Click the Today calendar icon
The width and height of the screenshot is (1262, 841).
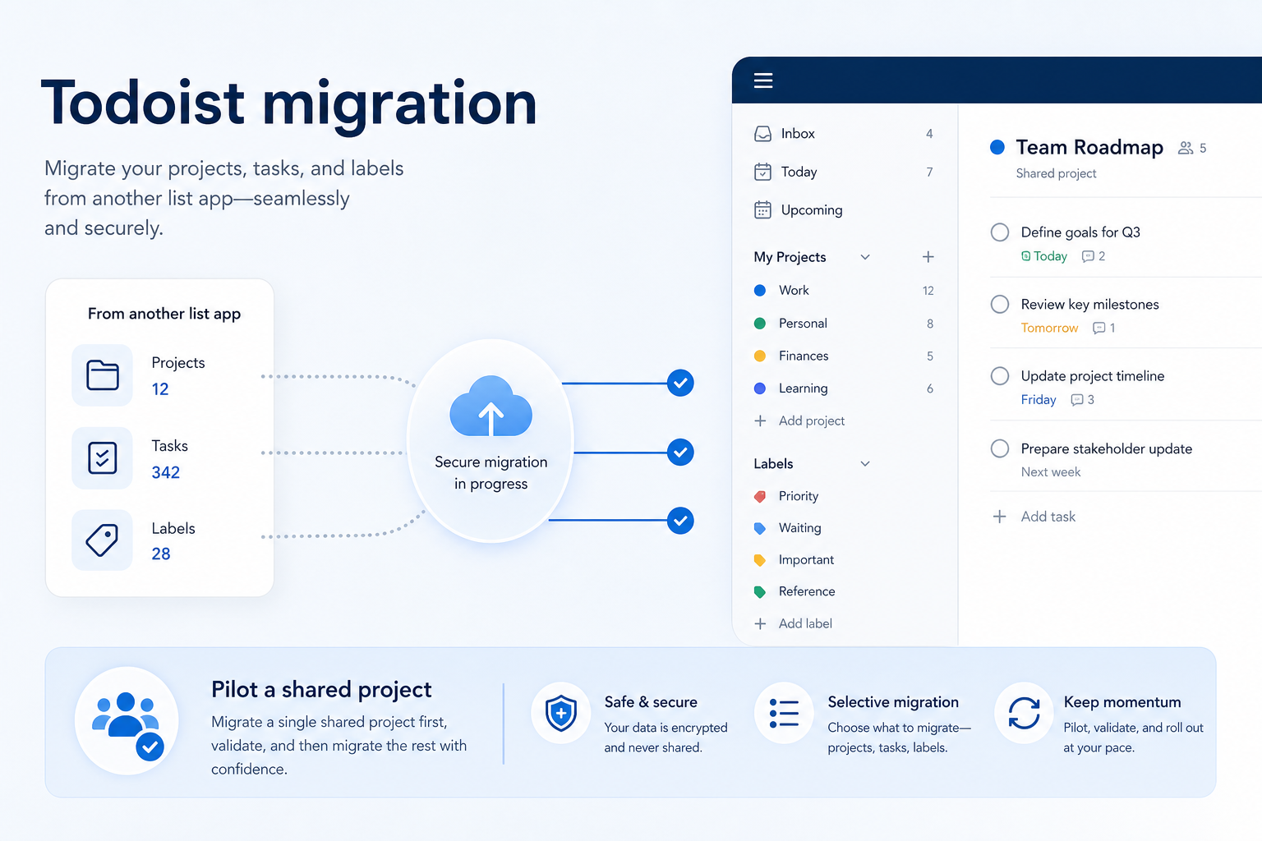[762, 172]
